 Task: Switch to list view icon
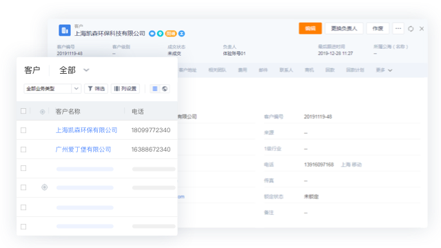pos(154,89)
